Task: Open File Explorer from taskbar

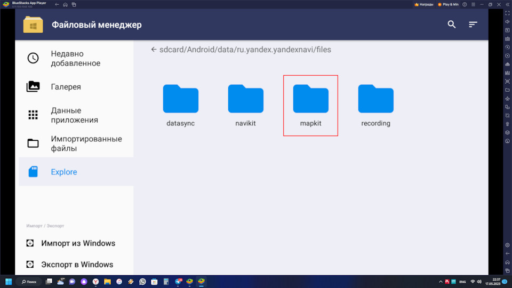Action: coord(107,282)
